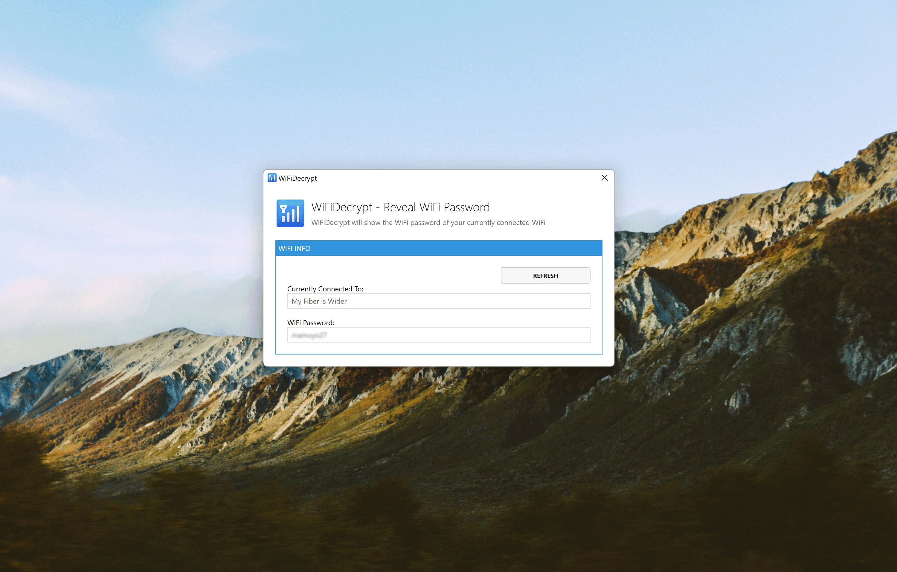Refresh the displayed WiFi information
897x572 pixels.
coord(545,276)
